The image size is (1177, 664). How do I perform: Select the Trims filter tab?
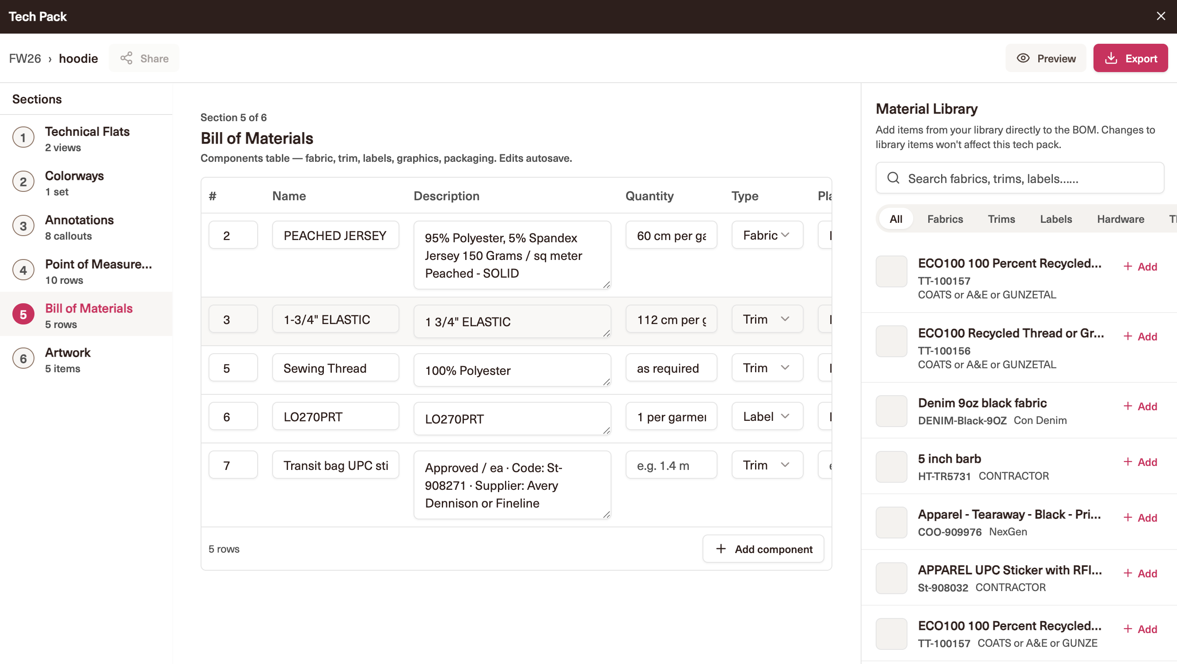click(1001, 219)
